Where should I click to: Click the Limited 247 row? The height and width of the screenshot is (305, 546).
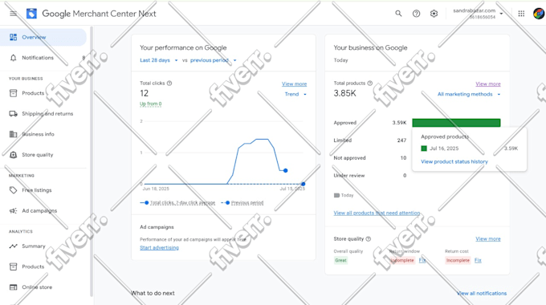(370, 140)
